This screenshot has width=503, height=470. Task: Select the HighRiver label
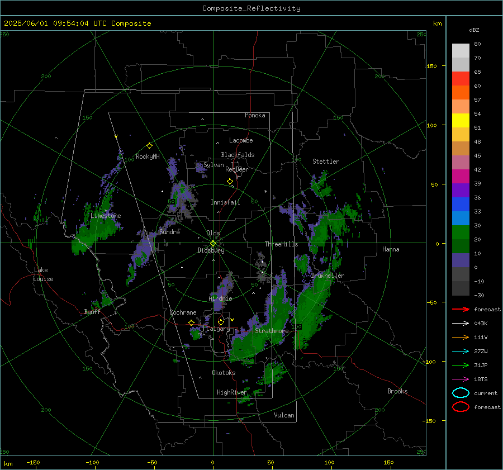coord(232,392)
